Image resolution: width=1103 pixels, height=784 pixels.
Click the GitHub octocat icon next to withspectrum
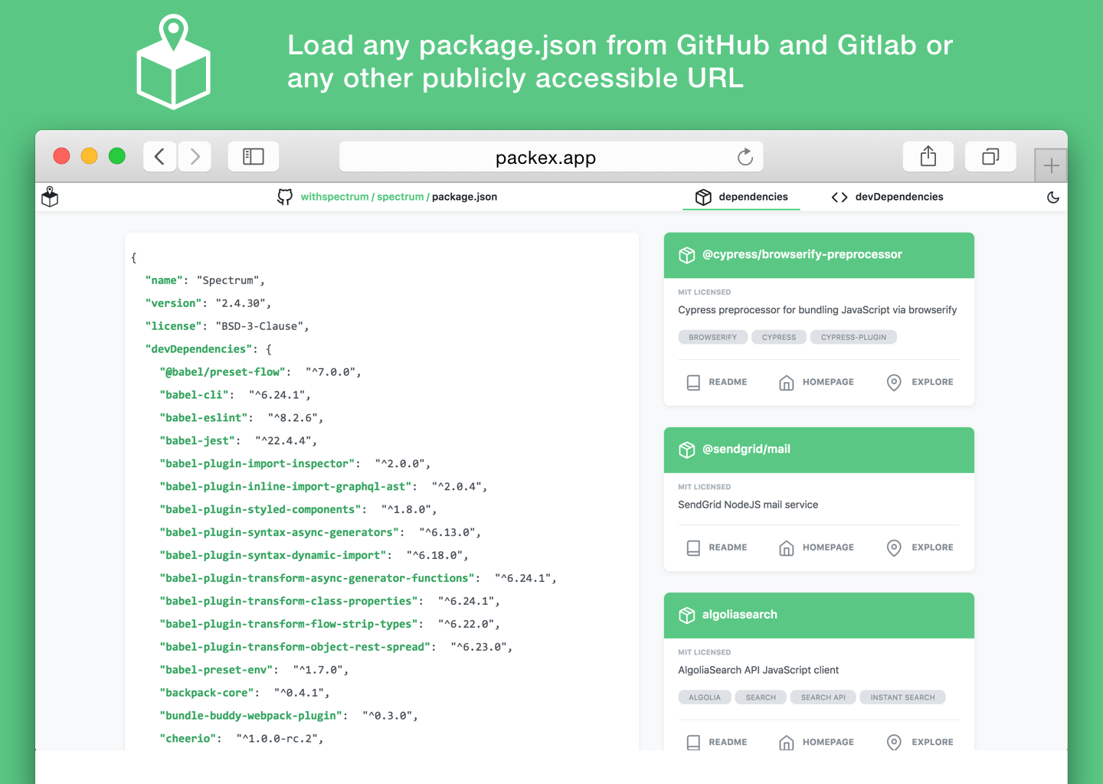[x=285, y=197]
